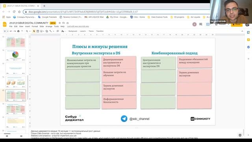
Task: Select the Text box tool
Action: 38,31
